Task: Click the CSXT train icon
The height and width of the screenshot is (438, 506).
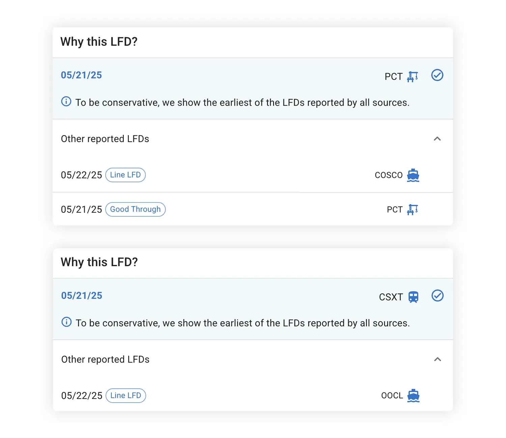Action: point(413,297)
